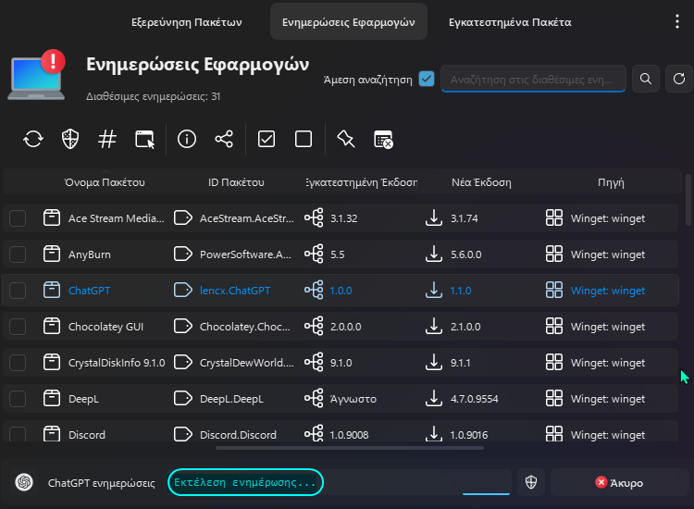The height and width of the screenshot is (509, 694).
Task: Click the share package icon
Action: [224, 140]
